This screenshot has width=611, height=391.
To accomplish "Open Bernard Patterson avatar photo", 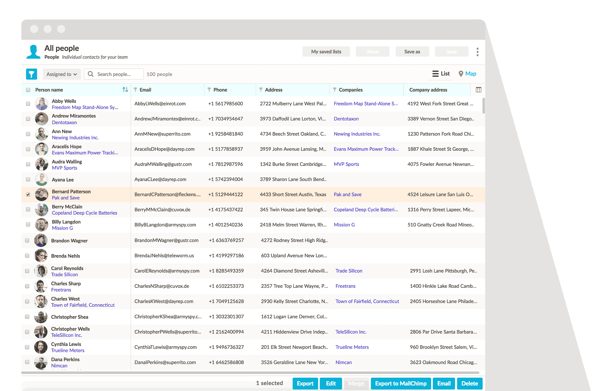I will [x=42, y=194].
